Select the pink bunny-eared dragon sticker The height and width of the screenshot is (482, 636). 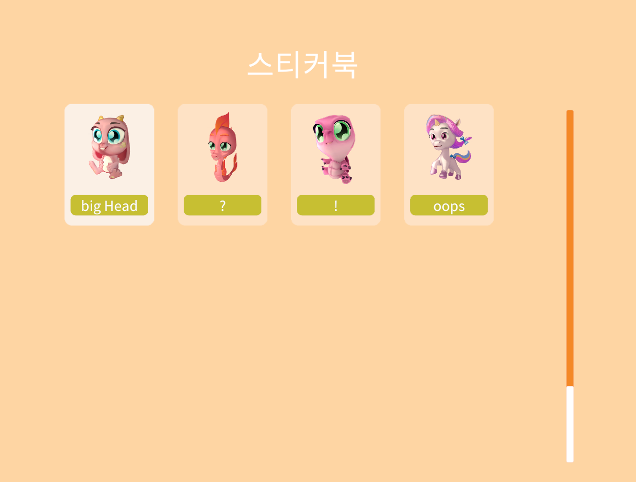(x=109, y=147)
